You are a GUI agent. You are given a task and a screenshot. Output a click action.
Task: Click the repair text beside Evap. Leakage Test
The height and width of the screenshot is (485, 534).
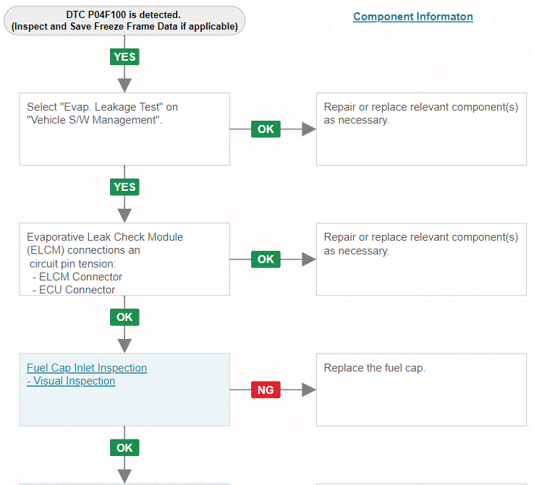[421, 113]
